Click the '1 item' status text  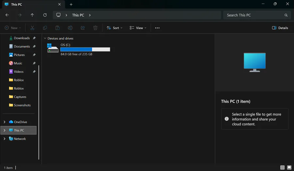coord(8,168)
